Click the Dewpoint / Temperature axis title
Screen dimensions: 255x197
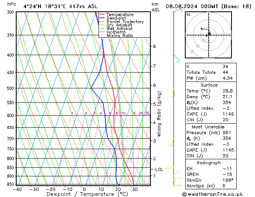tap(87, 194)
